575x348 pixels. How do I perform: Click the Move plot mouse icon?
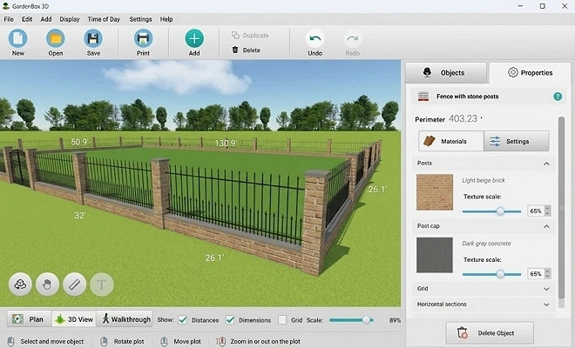165,341
